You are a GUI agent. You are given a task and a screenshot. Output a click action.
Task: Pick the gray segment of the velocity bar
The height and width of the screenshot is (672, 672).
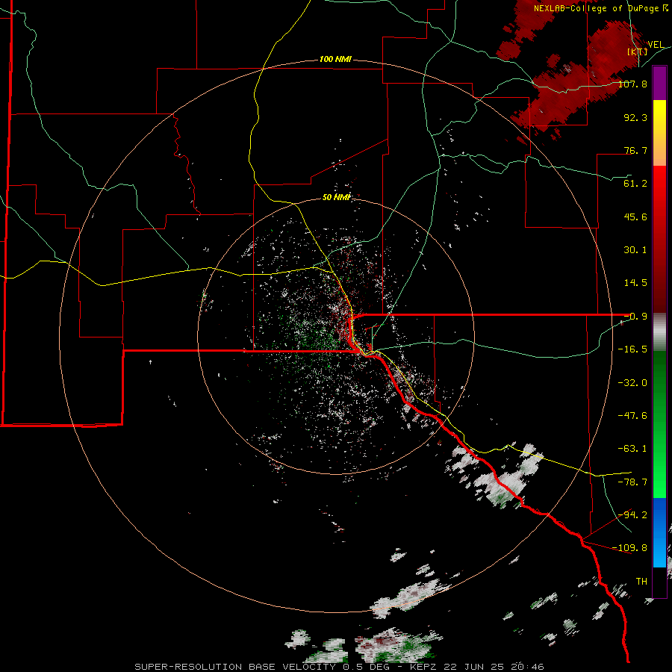click(x=659, y=332)
